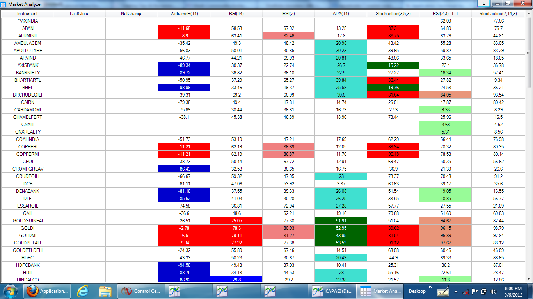Click CROMPGREAV's WilliamsR cell -86.43
Screen dimensions: 533x299
point(184,169)
